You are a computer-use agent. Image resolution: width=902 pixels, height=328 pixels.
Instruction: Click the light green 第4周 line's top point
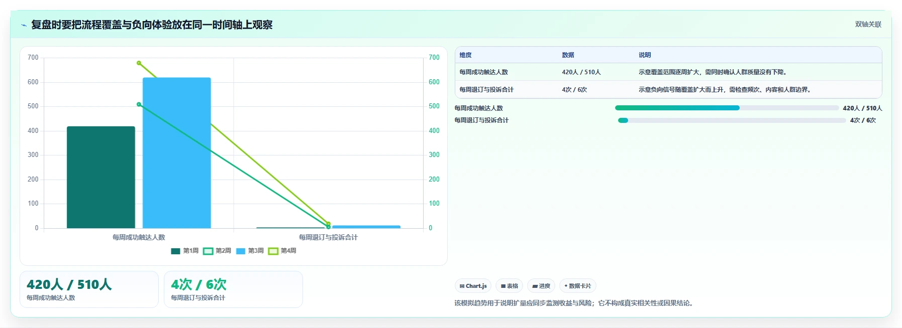(139, 63)
